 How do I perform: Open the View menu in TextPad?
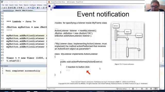pos(16,5)
